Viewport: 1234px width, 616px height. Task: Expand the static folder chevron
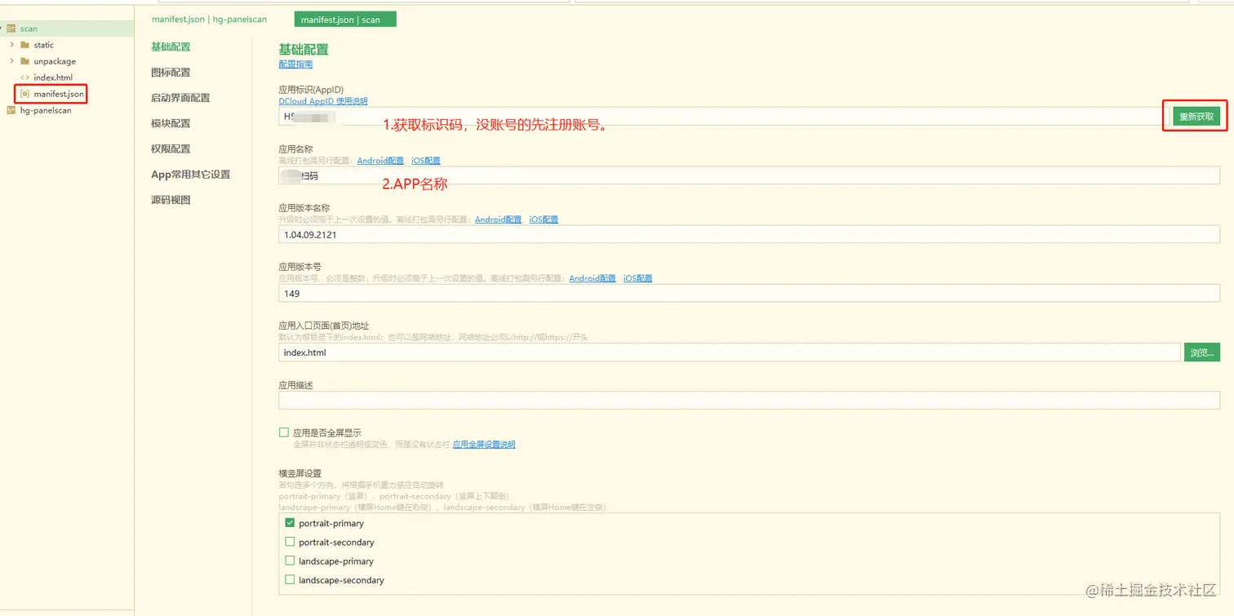click(x=12, y=45)
